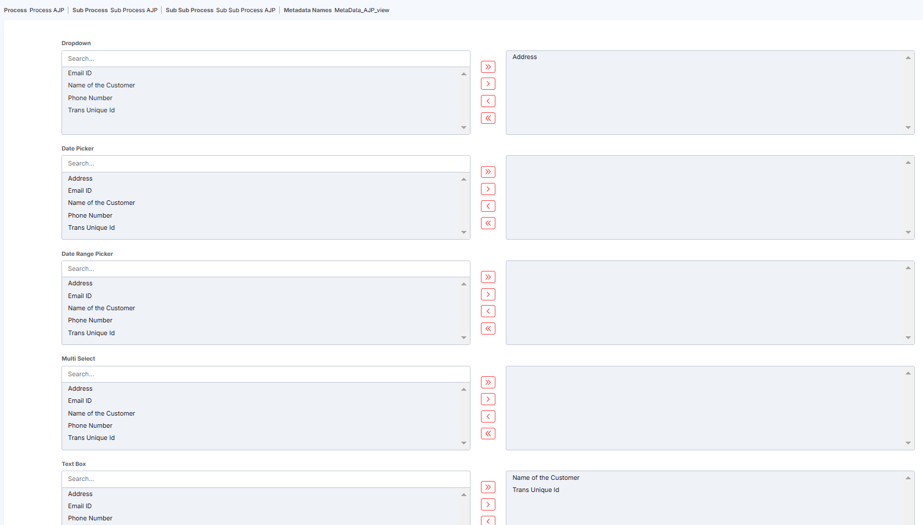
Task: Click move-all-right arrow in Dropdown section
Action: 488,67
